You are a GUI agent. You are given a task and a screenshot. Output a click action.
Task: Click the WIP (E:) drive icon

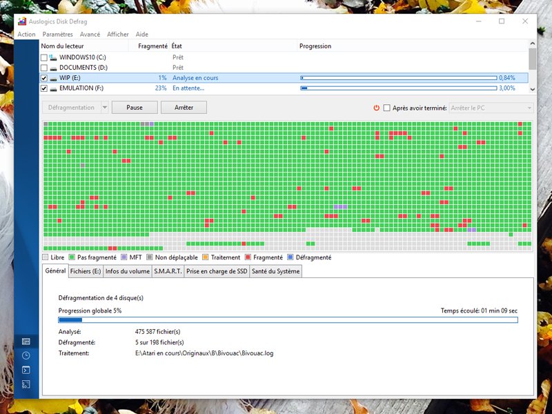pos(53,78)
